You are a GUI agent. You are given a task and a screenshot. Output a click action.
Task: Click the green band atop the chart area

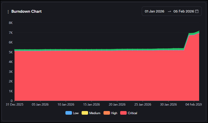click(104, 49)
